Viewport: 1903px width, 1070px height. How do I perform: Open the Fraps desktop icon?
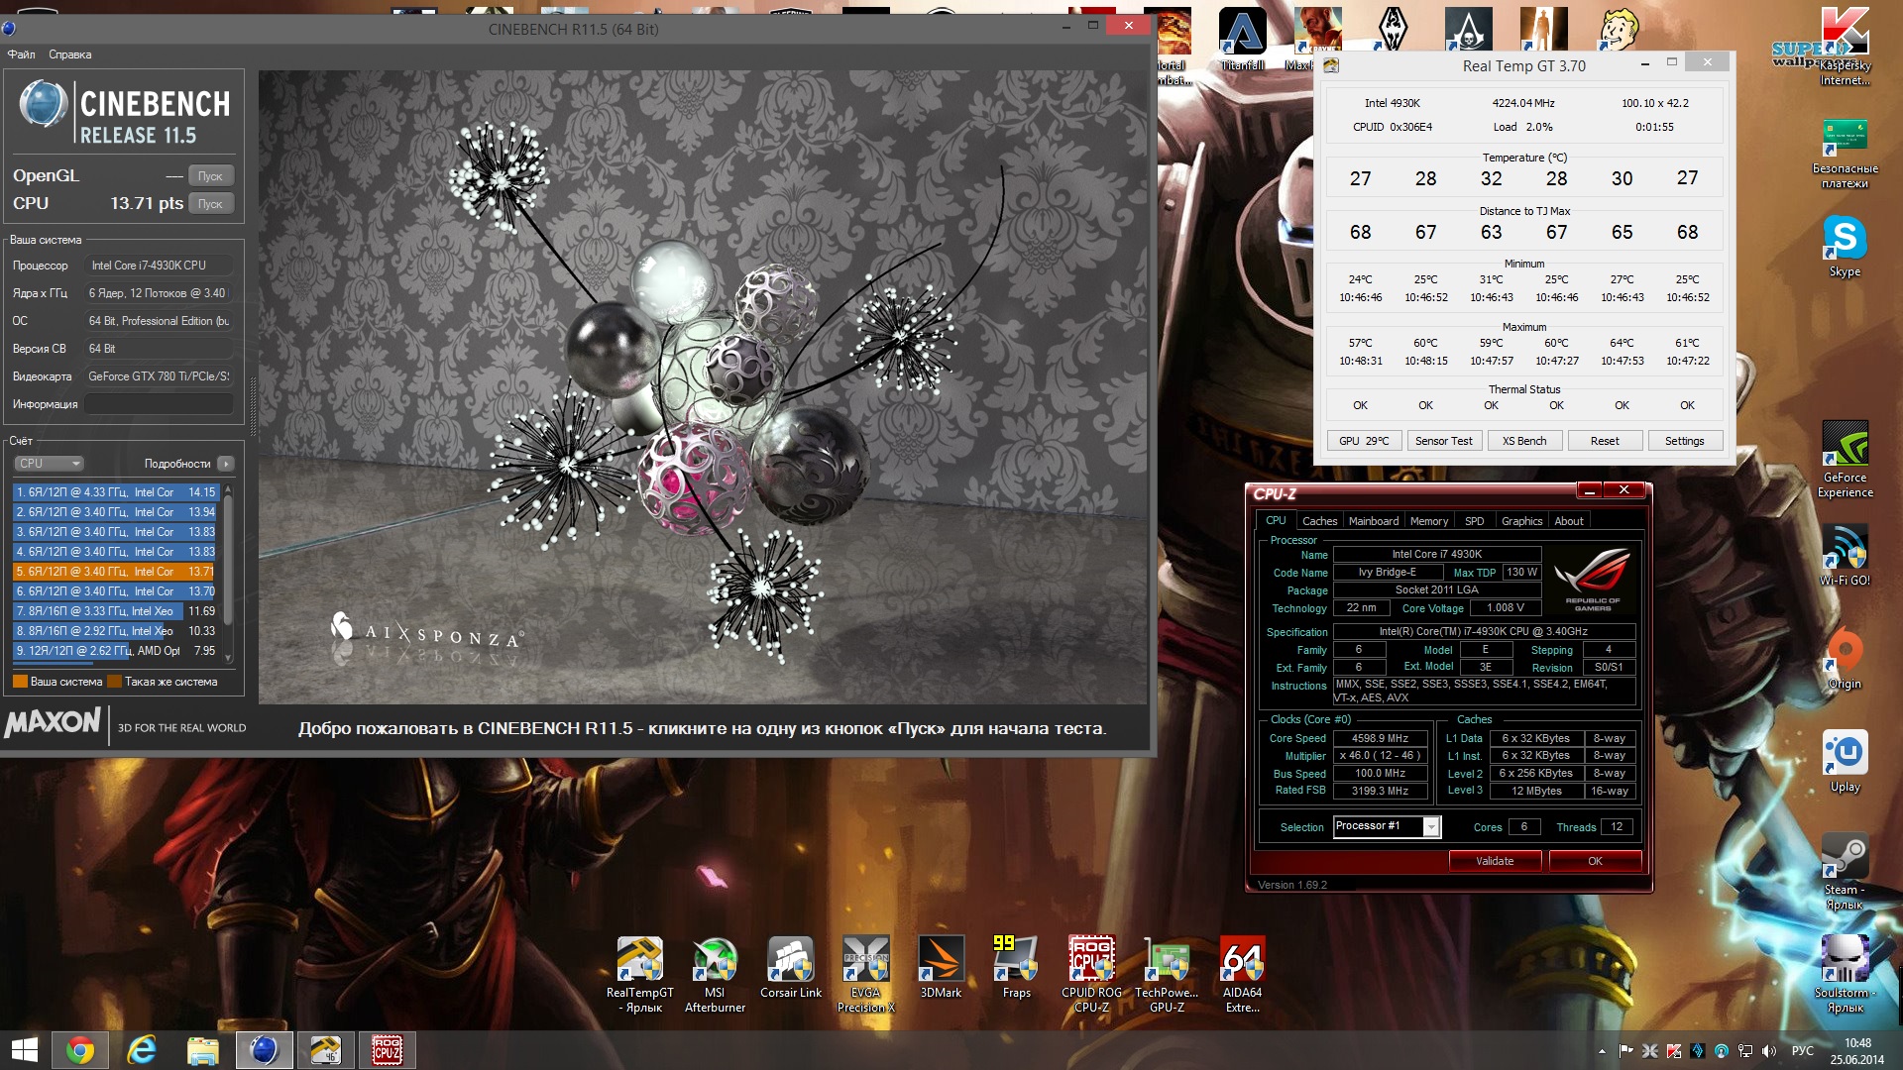coord(1016,967)
